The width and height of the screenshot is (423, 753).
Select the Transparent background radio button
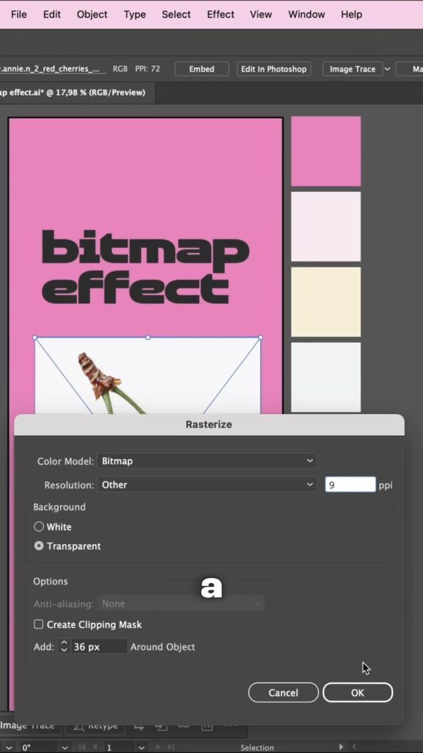click(39, 546)
